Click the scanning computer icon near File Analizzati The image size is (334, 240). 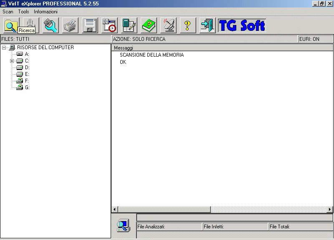click(123, 225)
